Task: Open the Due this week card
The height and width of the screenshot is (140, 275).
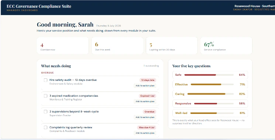Action: tap(117, 46)
